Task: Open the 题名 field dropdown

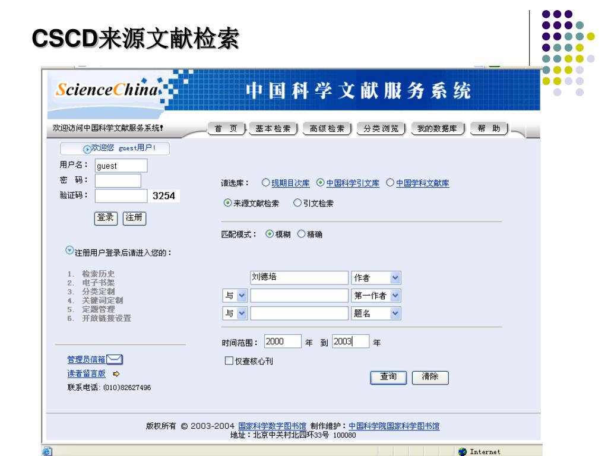Action: click(395, 313)
